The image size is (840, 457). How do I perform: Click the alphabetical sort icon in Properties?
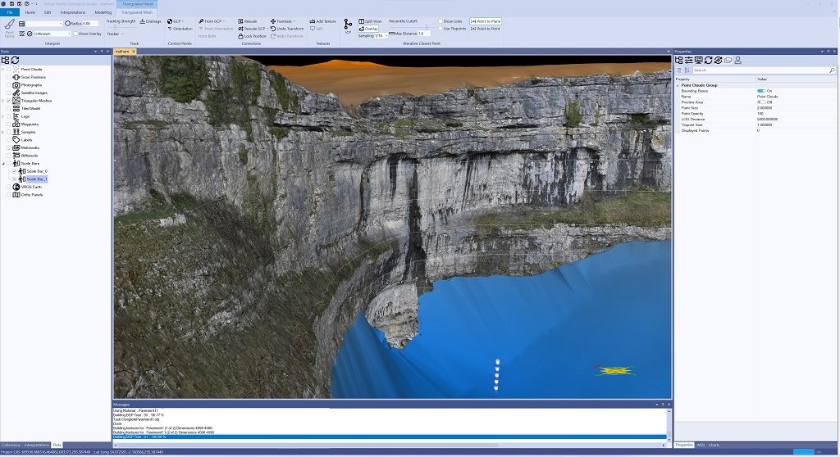(687, 70)
